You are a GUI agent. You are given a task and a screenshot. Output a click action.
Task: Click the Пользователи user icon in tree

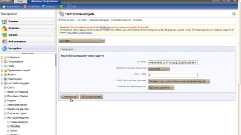click(5, 61)
